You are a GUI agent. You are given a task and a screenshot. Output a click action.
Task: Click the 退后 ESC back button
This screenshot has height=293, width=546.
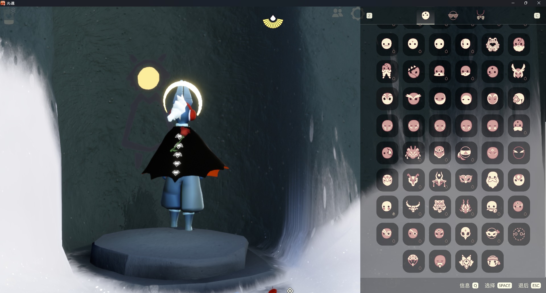tap(529, 285)
